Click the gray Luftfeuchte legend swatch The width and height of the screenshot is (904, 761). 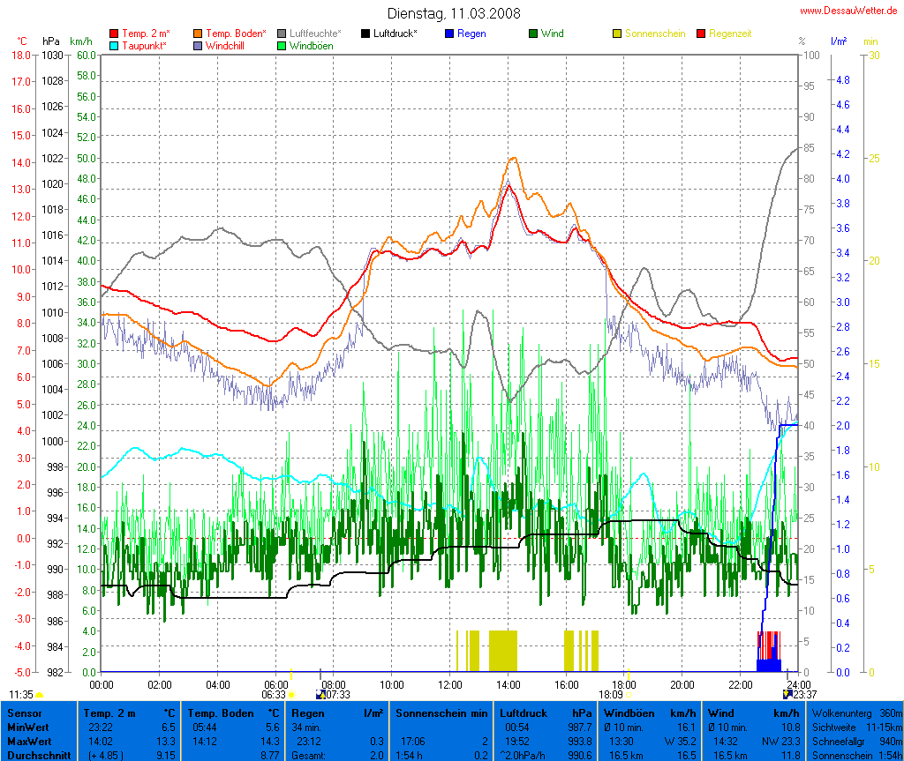pyautogui.click(x=282, y=34)
